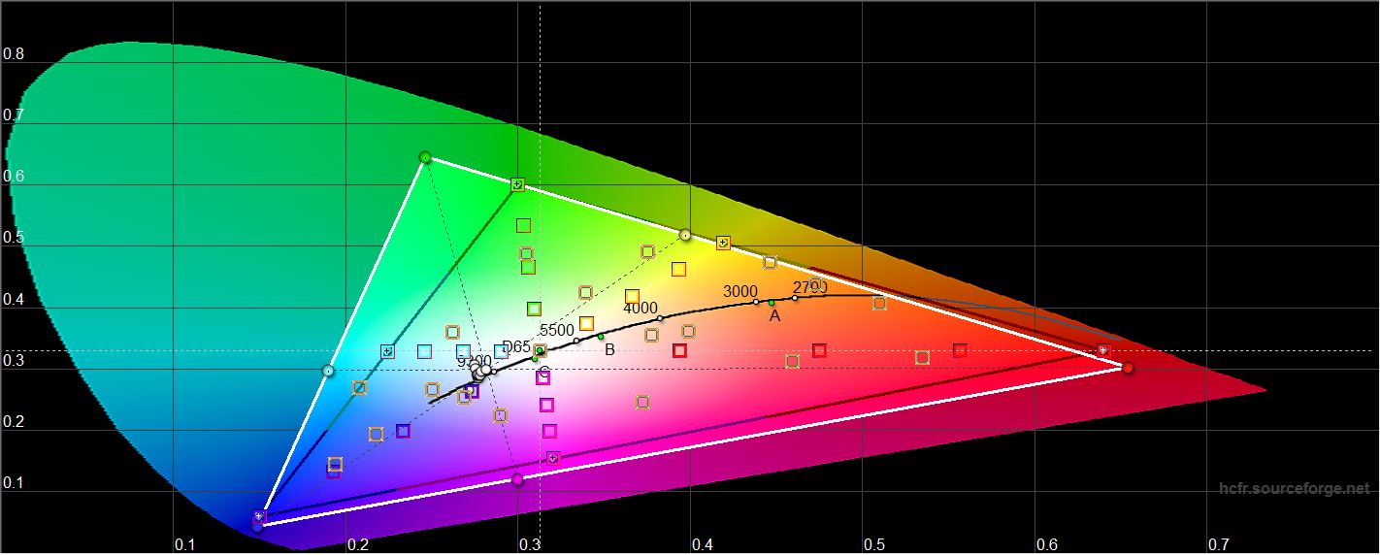Image resolution: width=1380 pixels, height=555 pixels.
Task: Click the cyan secondary reference circle
Action: tap(328, 371)
